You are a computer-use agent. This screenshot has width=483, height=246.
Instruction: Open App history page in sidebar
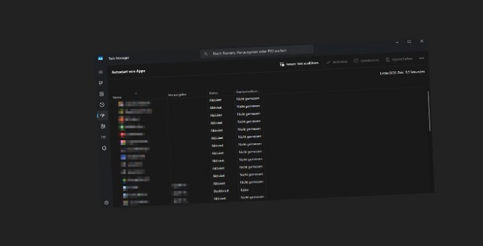click(x=102, y=105)
